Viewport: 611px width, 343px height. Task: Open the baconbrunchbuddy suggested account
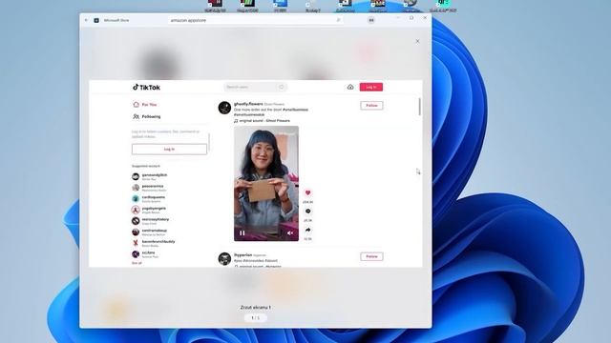(x=154, y=243)
